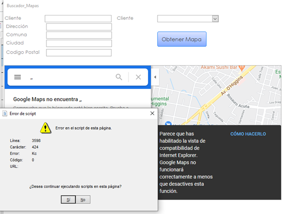Close the Error de script dialog
The width and height of the screenshot is (290, 214).
152,114
